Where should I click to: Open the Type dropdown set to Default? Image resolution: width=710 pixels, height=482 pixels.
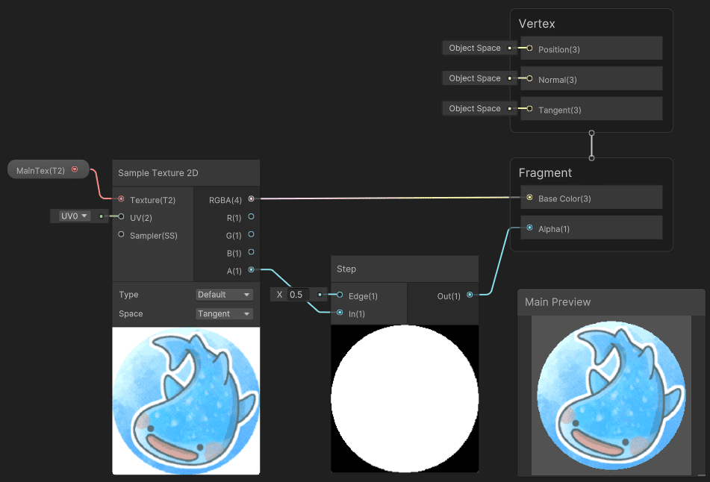(224, 295)
